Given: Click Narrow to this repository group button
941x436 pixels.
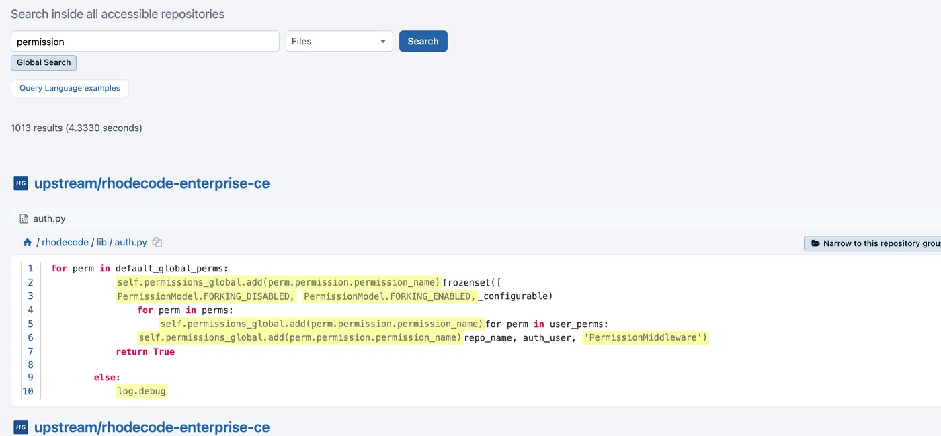Looking at the screenshot, I should tap(872, 243).
